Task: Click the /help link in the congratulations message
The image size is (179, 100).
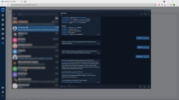Action: coord(81,64)
